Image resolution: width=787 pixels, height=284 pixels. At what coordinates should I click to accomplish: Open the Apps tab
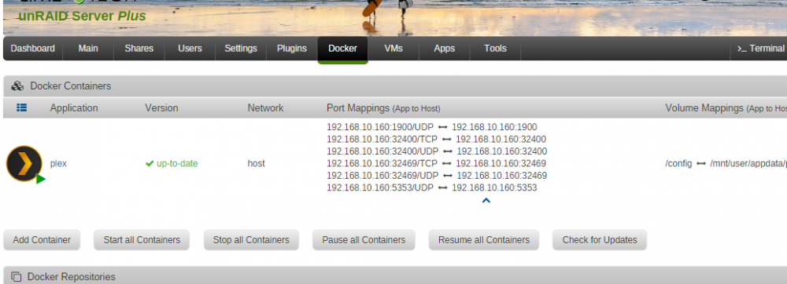(x=444, y=49)
